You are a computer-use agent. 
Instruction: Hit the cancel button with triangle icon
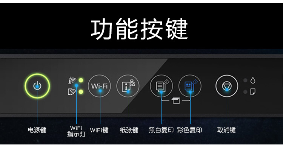pos(227,86)
